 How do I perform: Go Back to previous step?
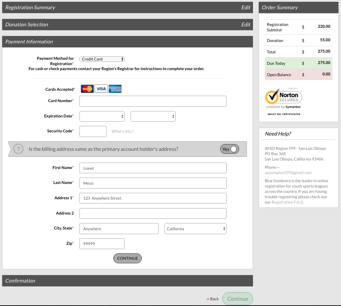[x=213, y=299]
